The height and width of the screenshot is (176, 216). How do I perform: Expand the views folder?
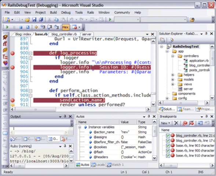pyautogui.click(x=172, y=84)
